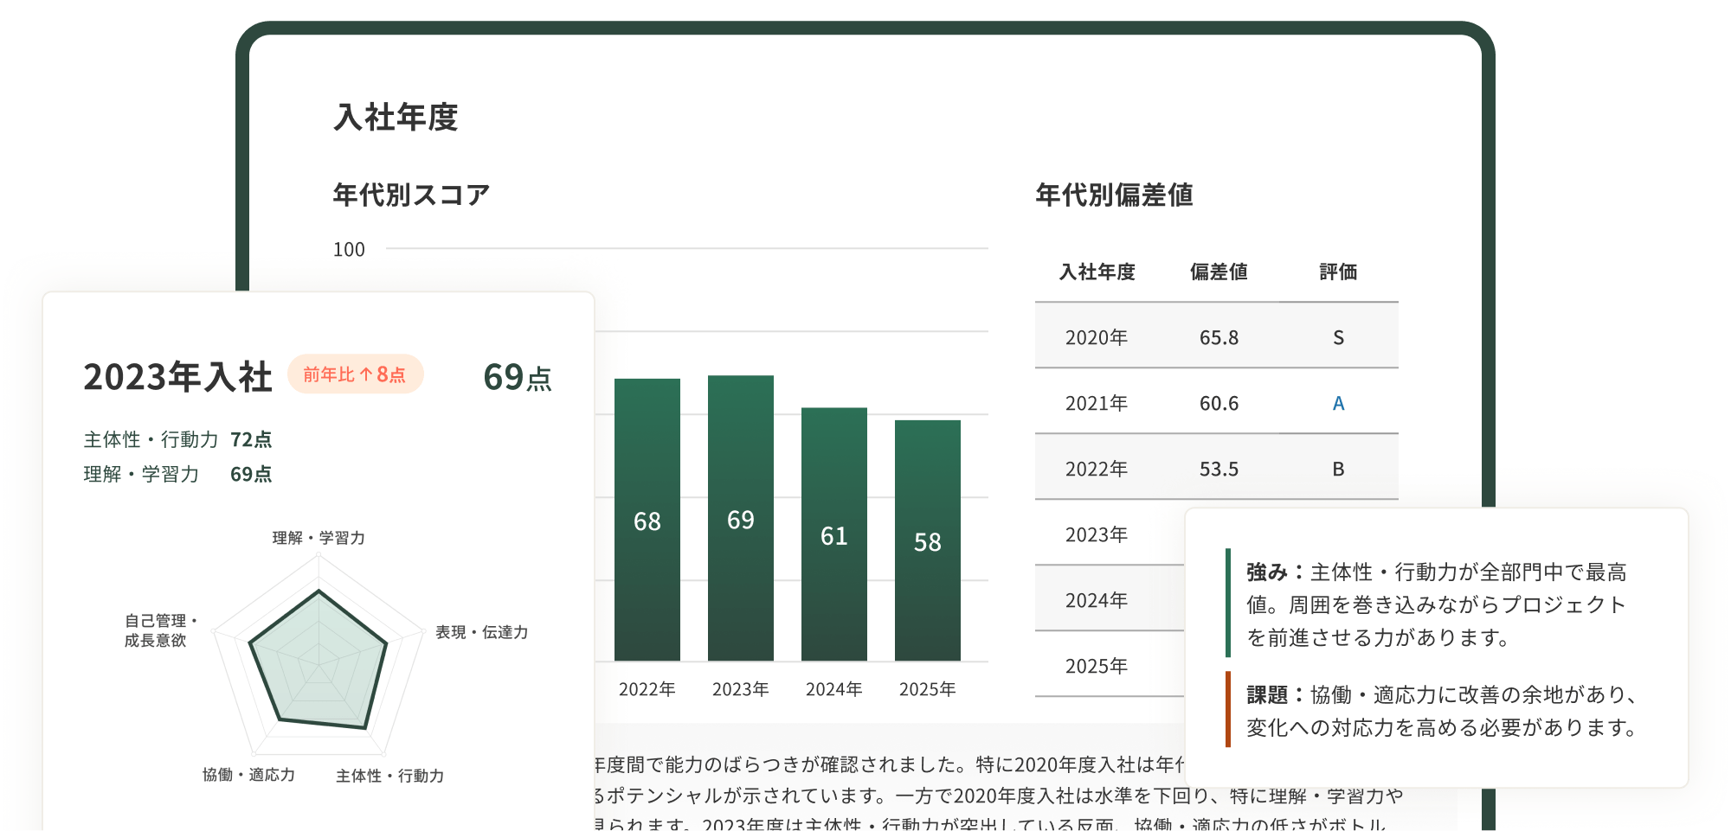Image resolution: width=1731 pixels, height=831 pixels.
Task: Click the 2023年 bar showing 69
Action: click(740, 517)
